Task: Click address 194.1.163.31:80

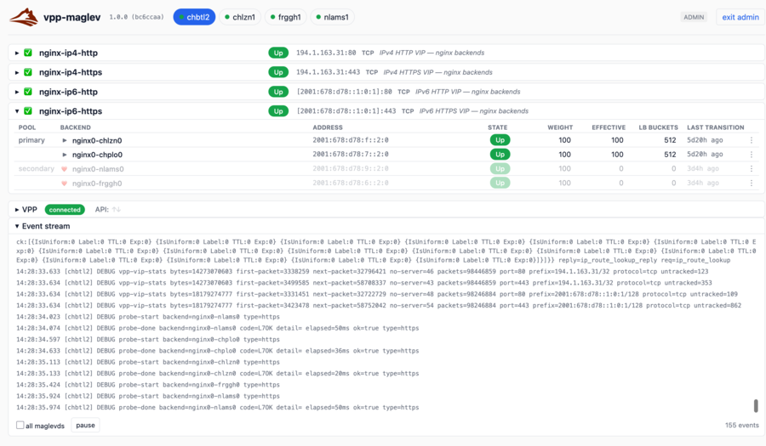Action: click(326, 53)
